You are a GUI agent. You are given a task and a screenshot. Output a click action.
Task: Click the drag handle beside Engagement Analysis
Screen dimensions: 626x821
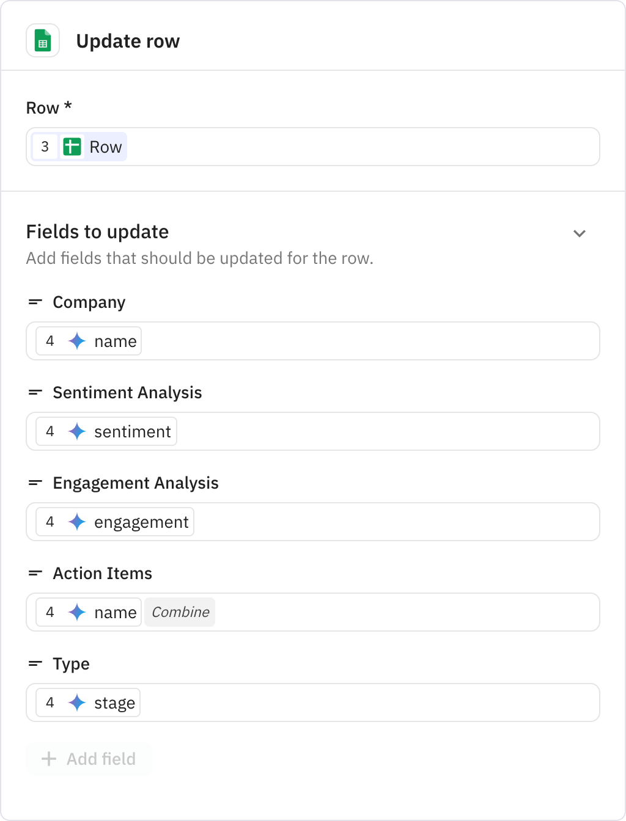35,483
